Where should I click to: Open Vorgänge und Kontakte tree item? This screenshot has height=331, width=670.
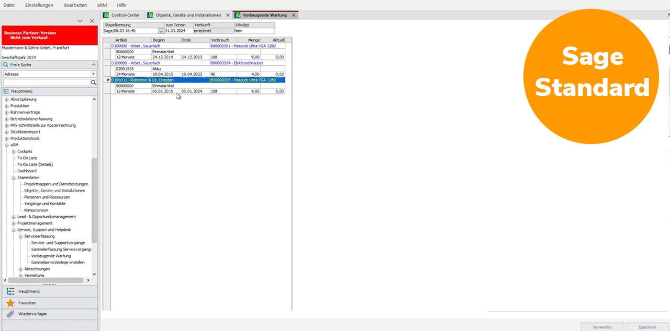coord(45,204)
